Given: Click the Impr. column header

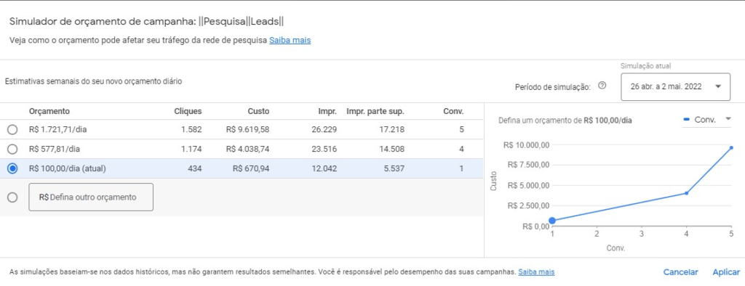Looking at the screenshot, I should (327, 112).
